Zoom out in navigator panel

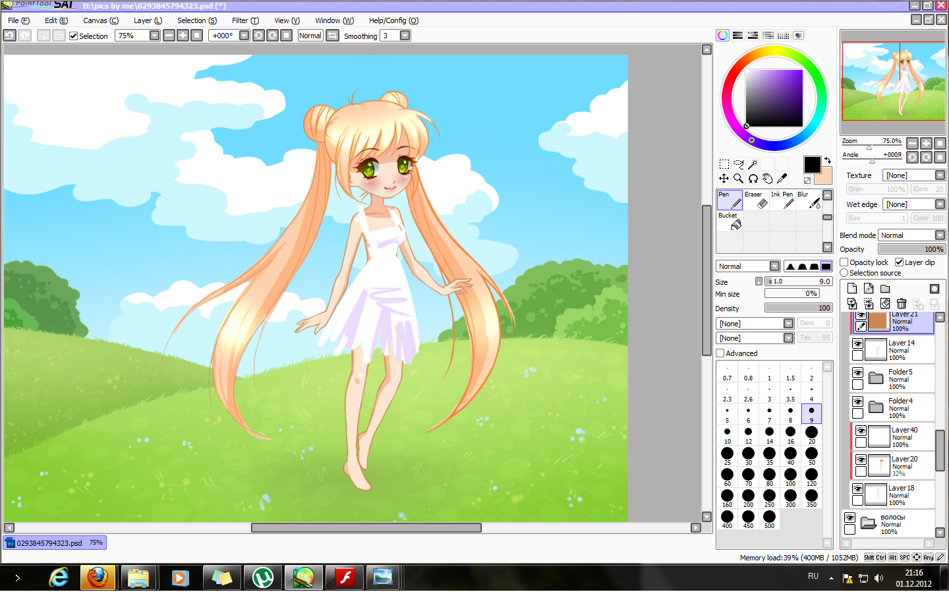coord(912,143)
